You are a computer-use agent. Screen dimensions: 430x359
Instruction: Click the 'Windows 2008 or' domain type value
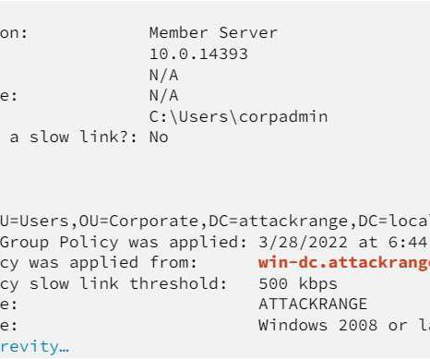[333, 325]
